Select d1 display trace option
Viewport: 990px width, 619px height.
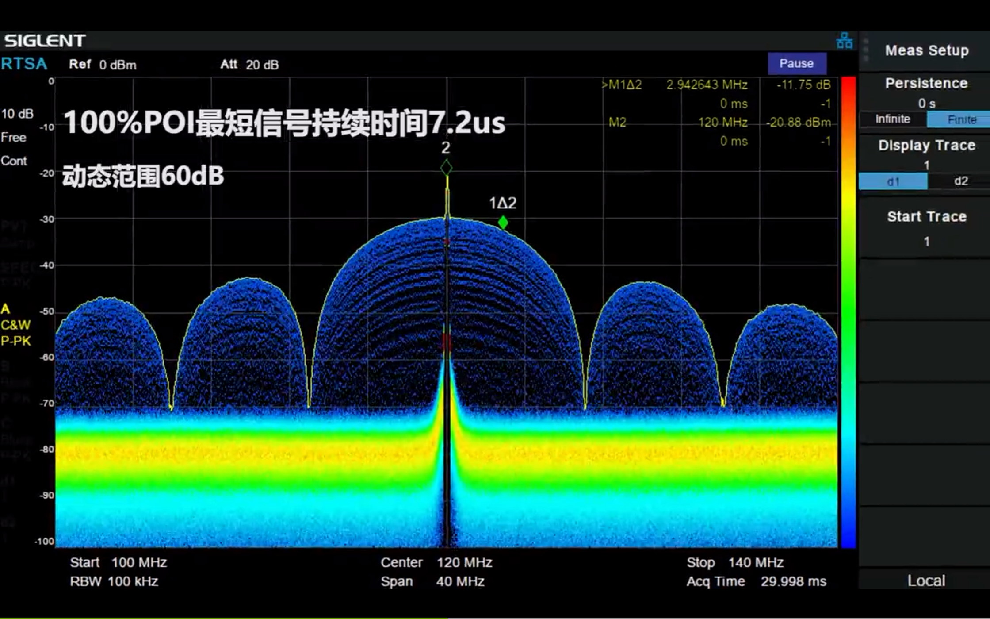893,181
